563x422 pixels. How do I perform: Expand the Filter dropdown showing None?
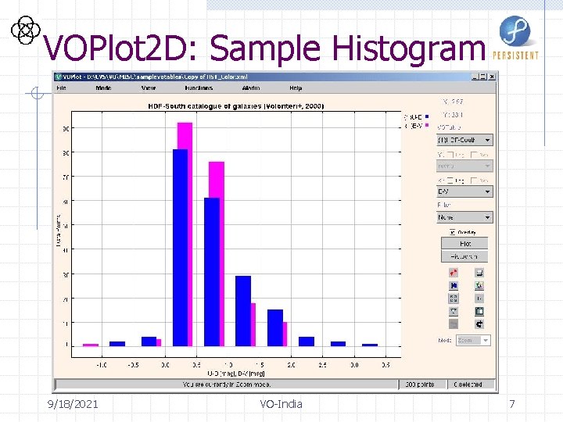click(x=464, y=217)
